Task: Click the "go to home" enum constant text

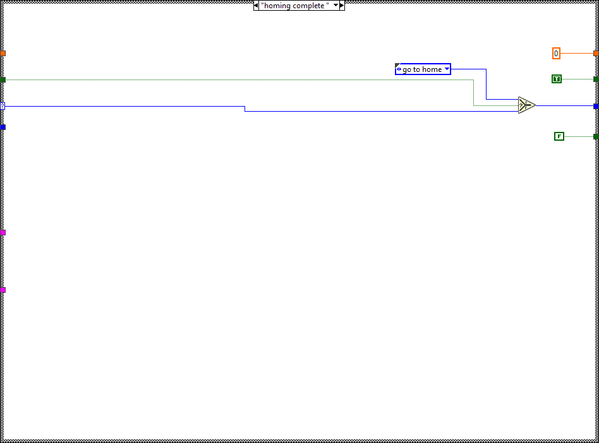Action: pyautogui.click(x=422, y=69)
